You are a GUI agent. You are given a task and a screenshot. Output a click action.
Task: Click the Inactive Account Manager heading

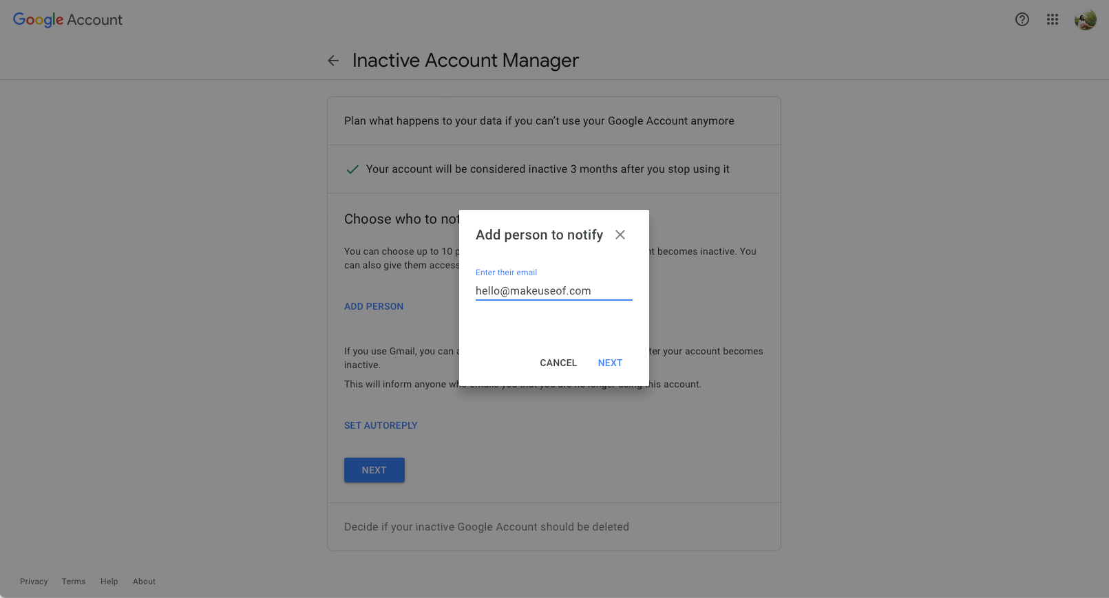click(x=465, y=61)
